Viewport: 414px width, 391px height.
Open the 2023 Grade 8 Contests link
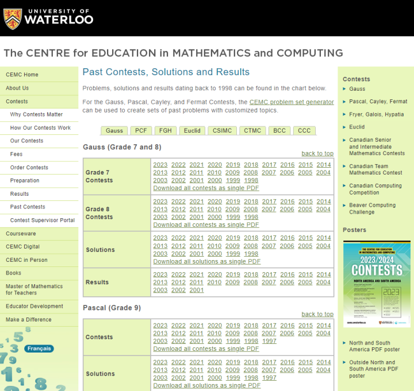pyautogui.click(x=160, y=202)
